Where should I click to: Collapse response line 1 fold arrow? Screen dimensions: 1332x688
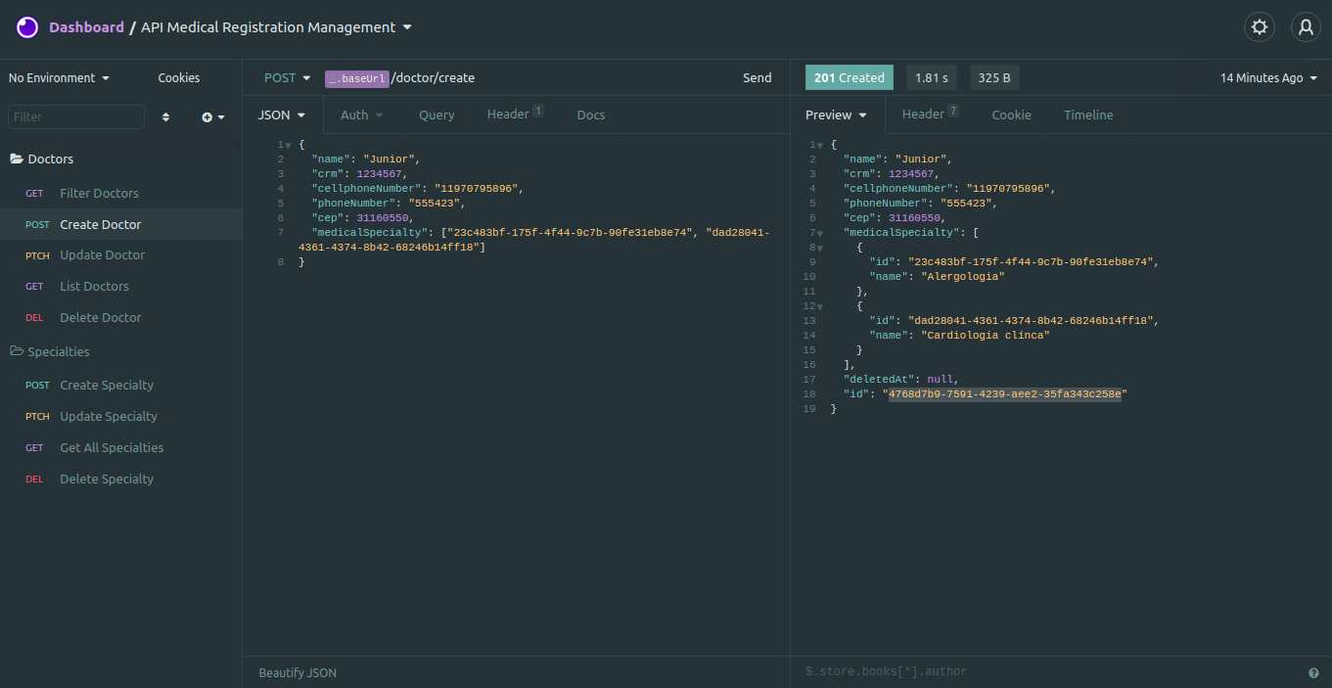819,145
